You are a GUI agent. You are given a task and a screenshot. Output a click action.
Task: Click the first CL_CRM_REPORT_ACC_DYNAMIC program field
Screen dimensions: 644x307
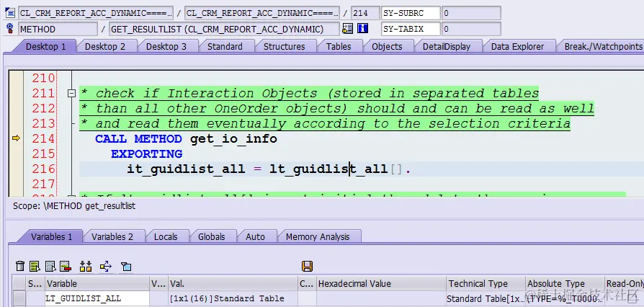96,13
